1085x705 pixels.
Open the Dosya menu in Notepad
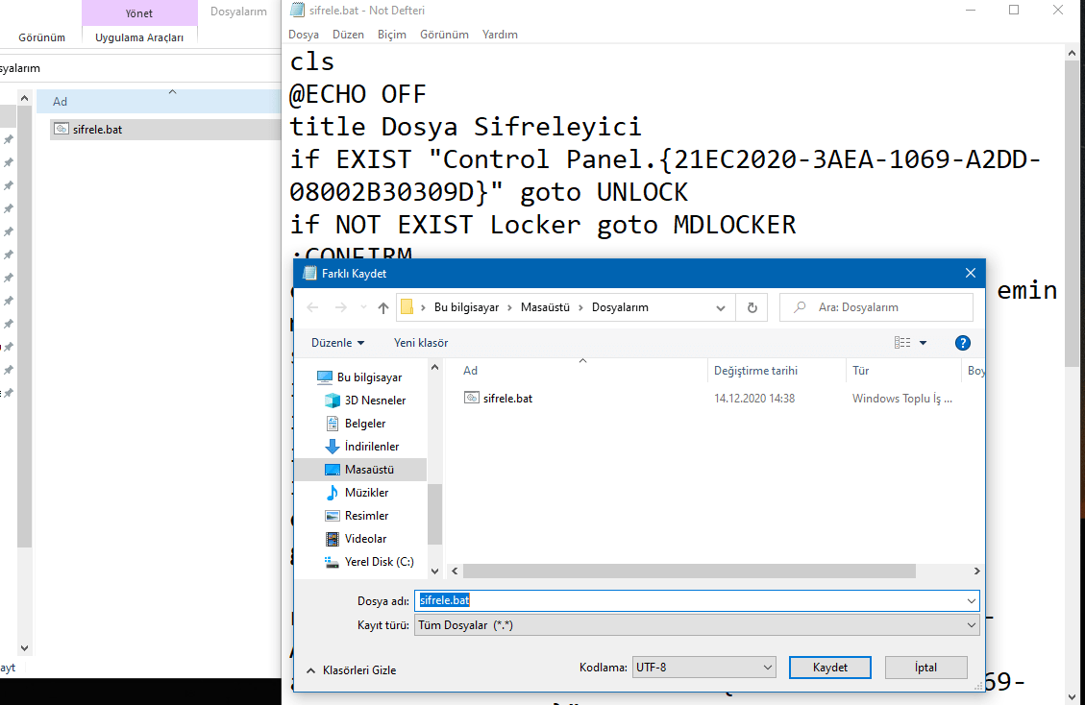point(304,35)
